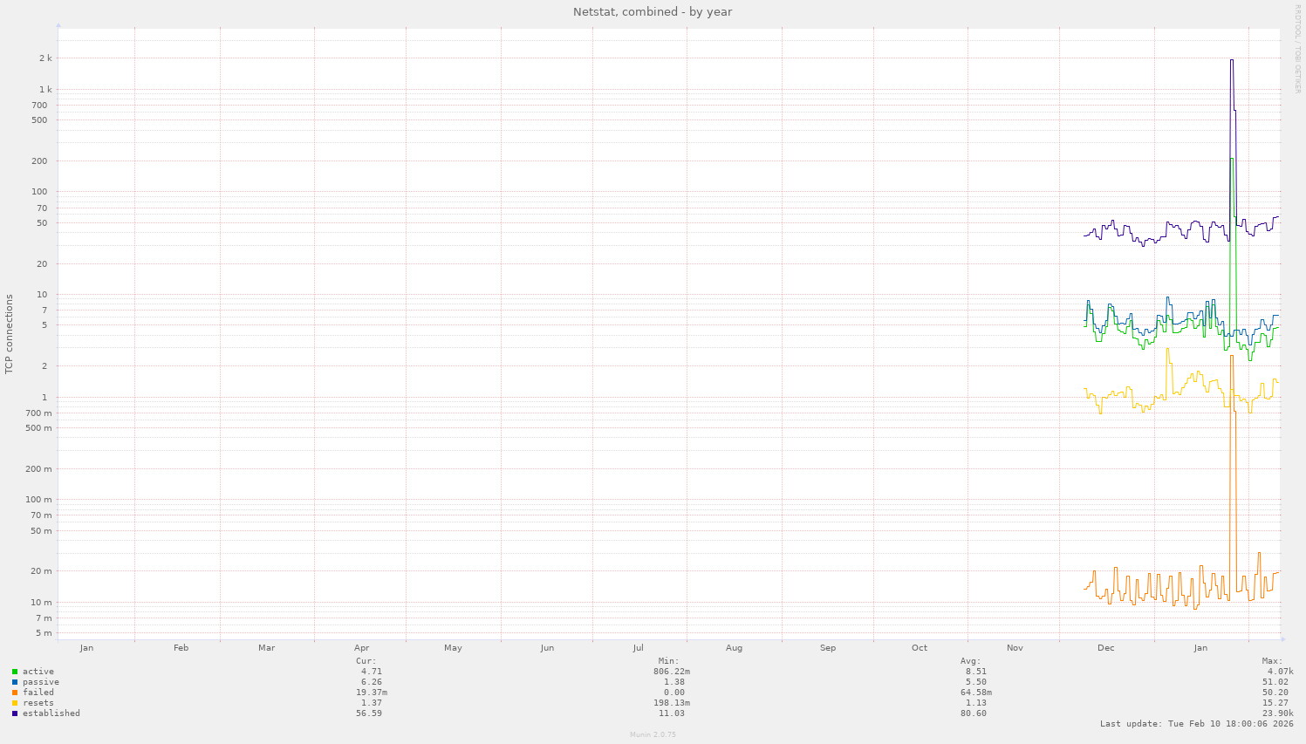Click the "Netstat, combined - by year" title
This screenshot has height=744, width=1306.
(652, 11)
